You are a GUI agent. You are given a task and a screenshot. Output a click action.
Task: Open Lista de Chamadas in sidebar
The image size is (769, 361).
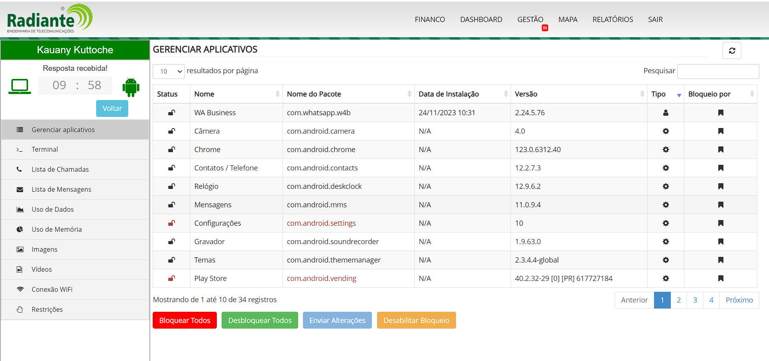pyautogui.click(x=60, y=169)
